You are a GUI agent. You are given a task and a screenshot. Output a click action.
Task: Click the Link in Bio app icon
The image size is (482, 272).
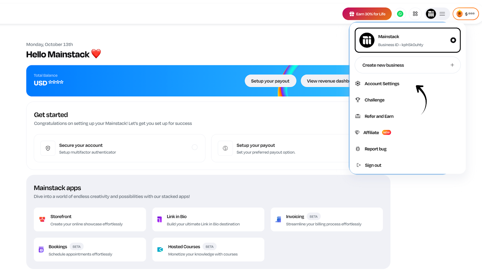160,220
